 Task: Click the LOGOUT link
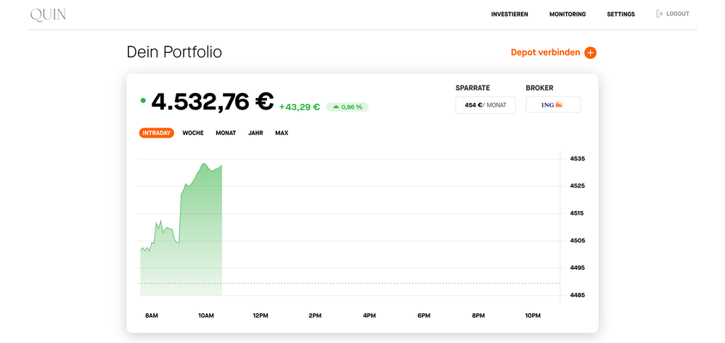(x=677, y=14)
